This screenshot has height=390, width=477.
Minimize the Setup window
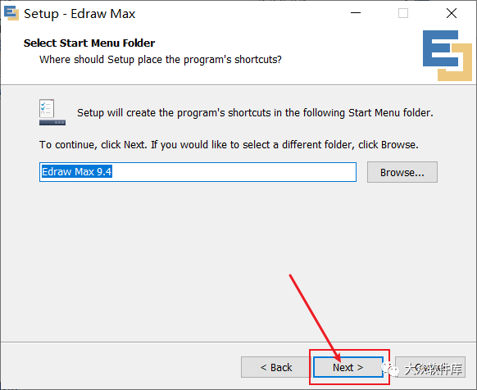(x=356, y=13)
